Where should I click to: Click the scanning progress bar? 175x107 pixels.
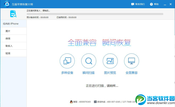click(x=95, y=14)
